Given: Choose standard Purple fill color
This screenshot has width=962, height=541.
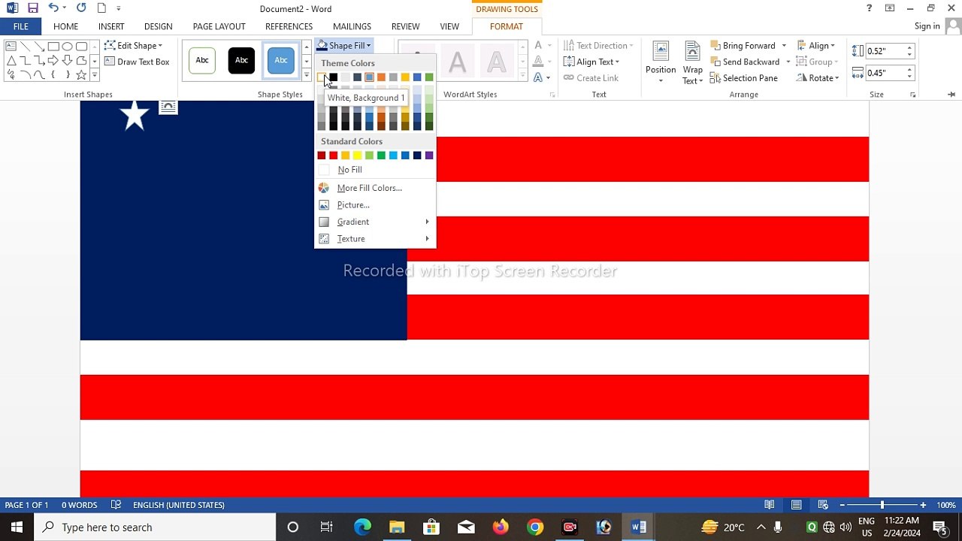Looking at the screenshot, I should (429, 156).
